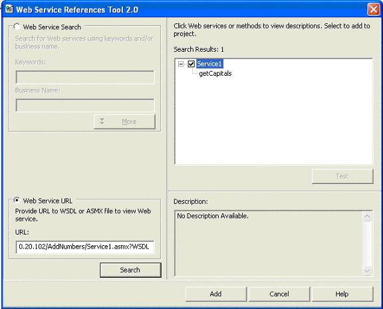Uncheck the Service1 checkbox
The image size is (383, 309).
pyautogui.click(x=191, y=64)
